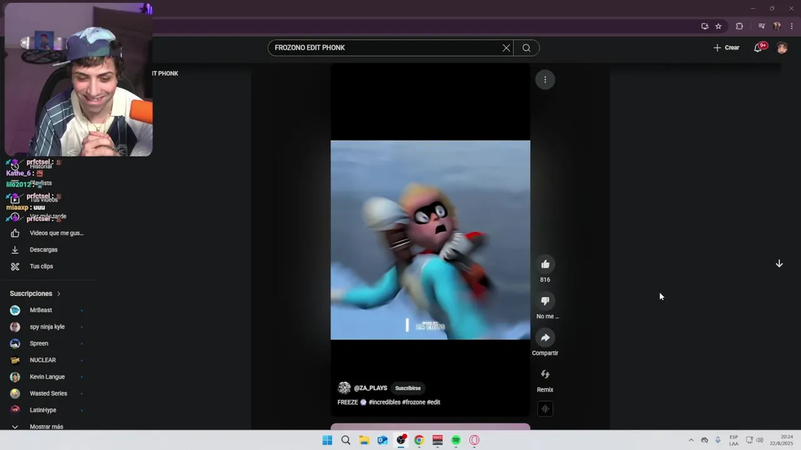Submit search with magnifying glass button
801x450 pixels.
(526, 48)
